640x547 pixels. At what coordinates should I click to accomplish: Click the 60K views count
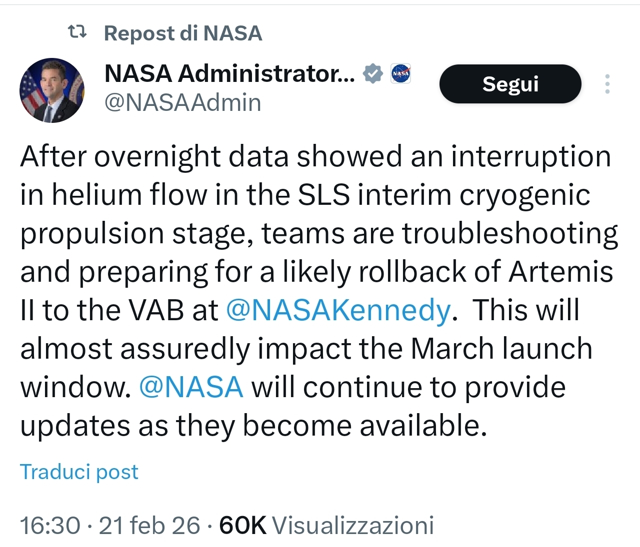coord(242,526)
